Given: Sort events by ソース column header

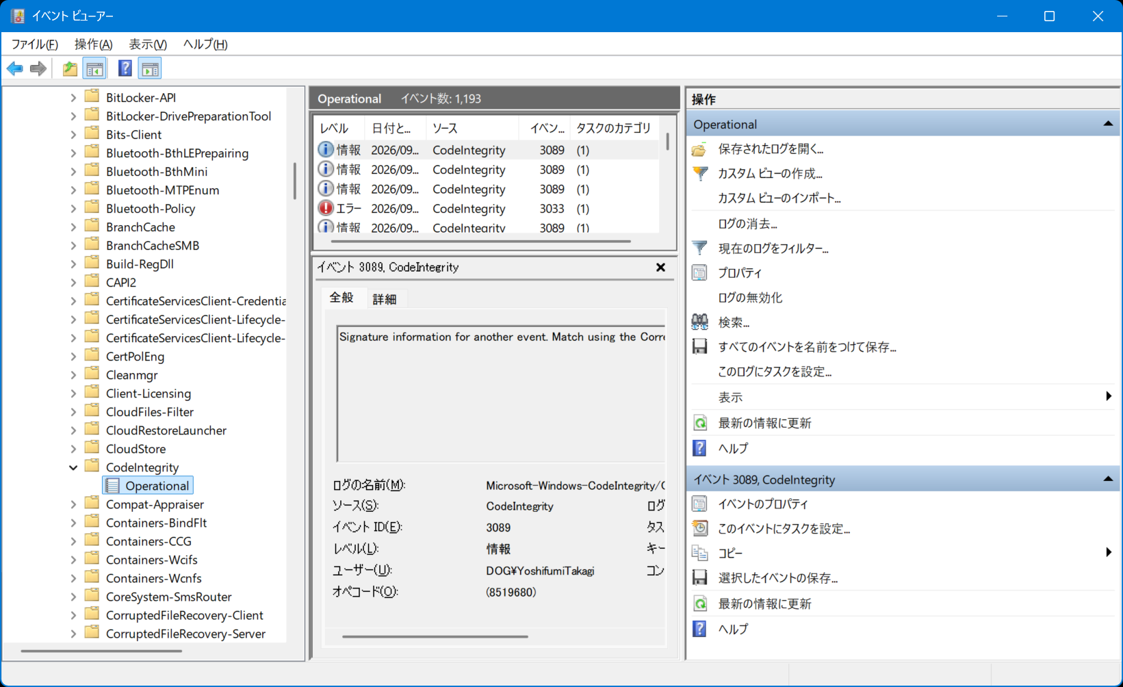Looking at the screenshot, I should (472, 128).
